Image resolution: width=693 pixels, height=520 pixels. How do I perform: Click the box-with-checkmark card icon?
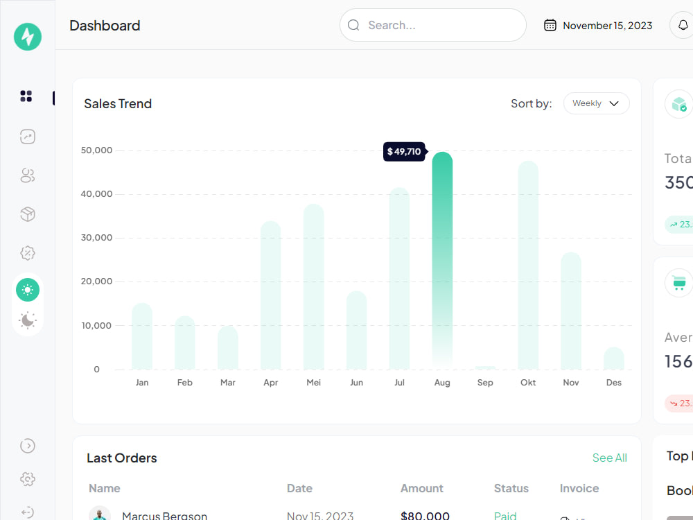tap(679, 105)
